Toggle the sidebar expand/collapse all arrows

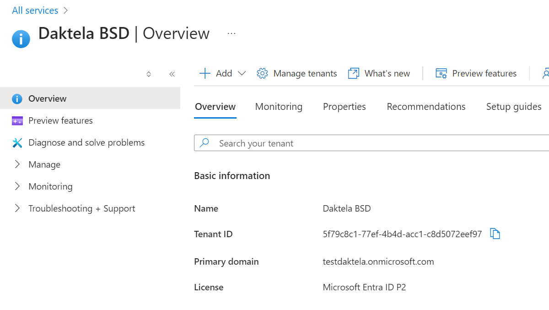[149, 74]
